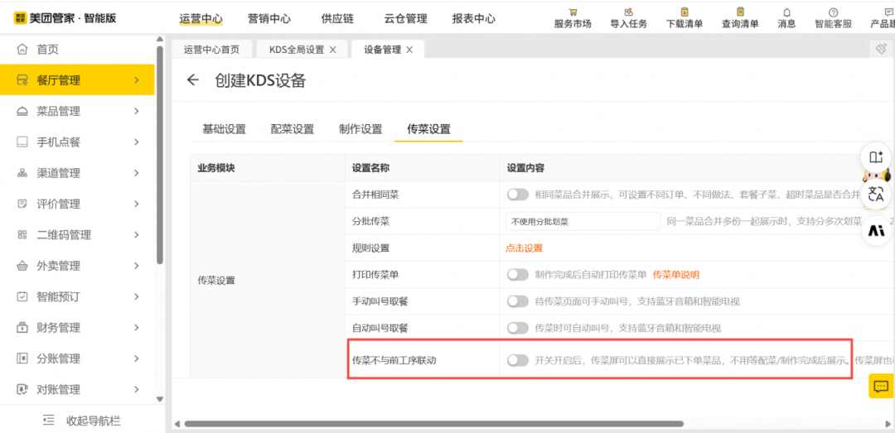Turn on 打印传菜单 switch
The width and height of the screenshot is (895, 433).
coord(518,275)
